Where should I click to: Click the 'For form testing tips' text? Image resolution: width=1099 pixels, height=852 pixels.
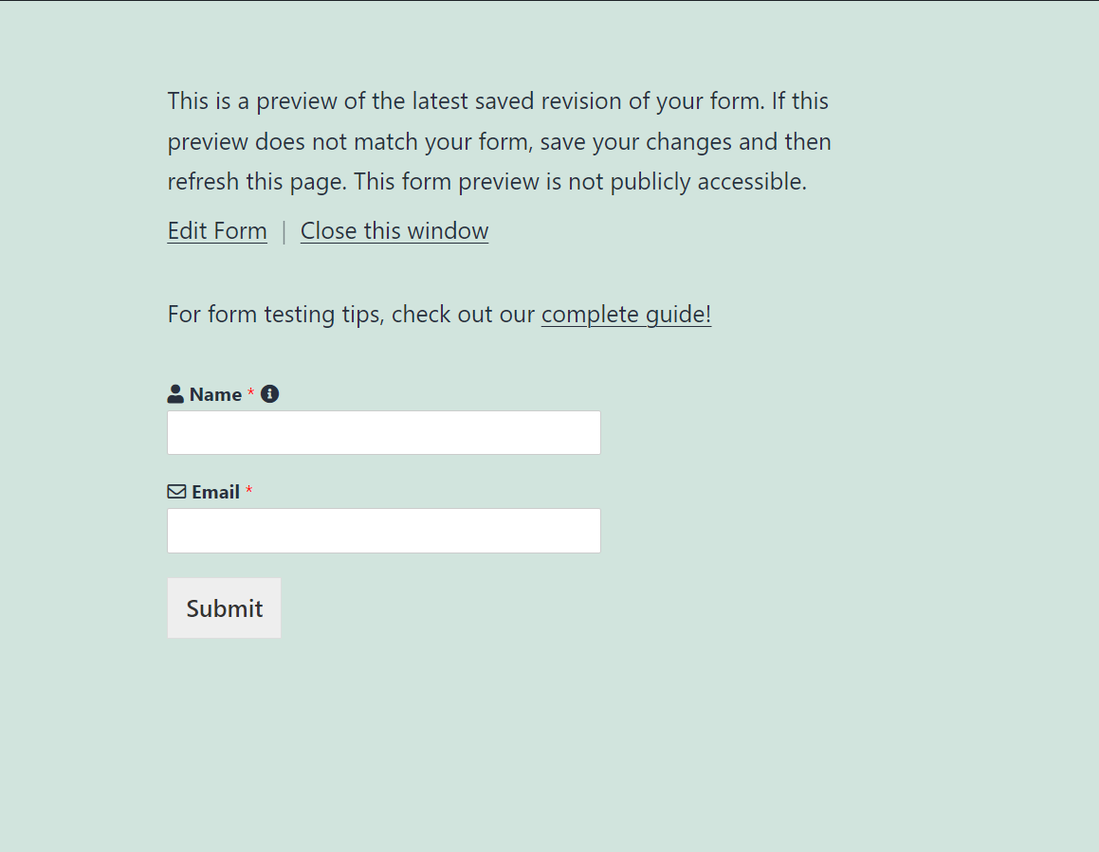[276, 314]
